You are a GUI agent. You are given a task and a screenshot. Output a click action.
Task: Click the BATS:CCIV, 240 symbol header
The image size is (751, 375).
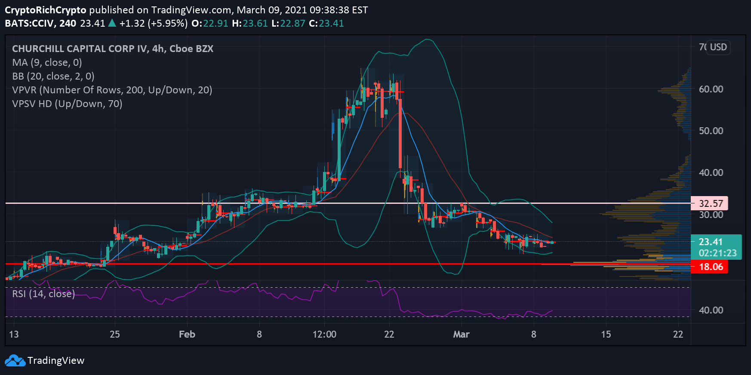pos(40,23)
